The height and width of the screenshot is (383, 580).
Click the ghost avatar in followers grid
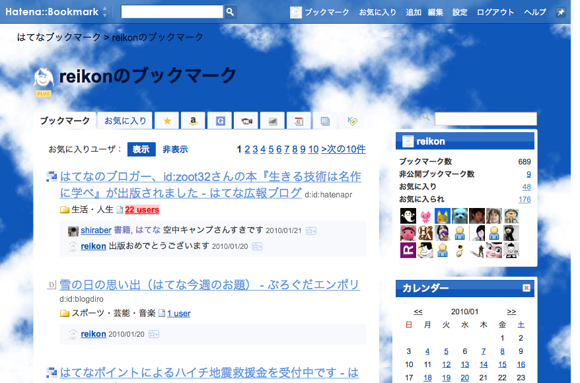408,216
